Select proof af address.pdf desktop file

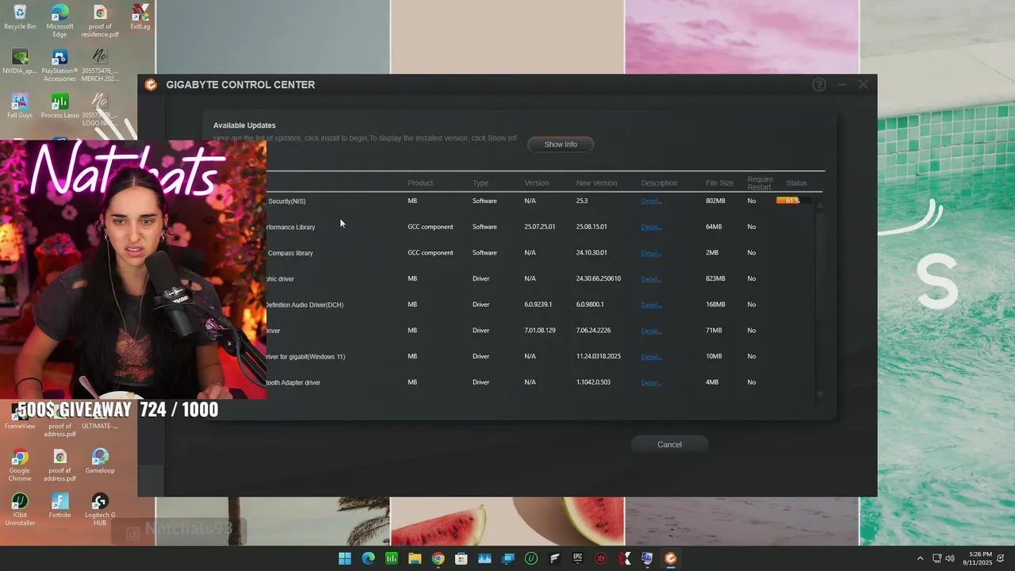click(59, 466)
